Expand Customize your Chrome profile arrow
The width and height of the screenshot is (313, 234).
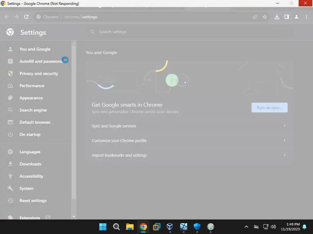coord(285,140)
